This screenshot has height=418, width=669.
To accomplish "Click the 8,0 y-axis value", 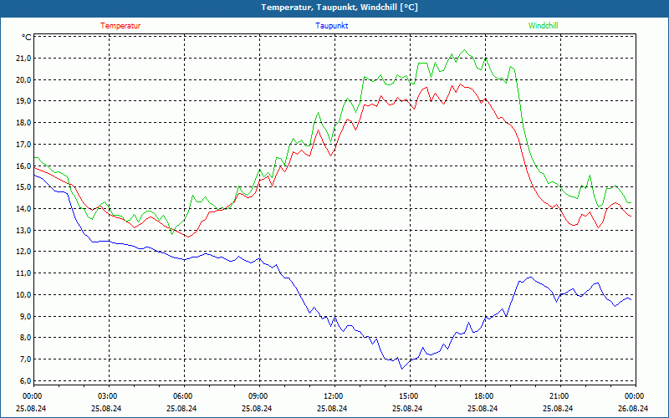I will pos(24,338).
